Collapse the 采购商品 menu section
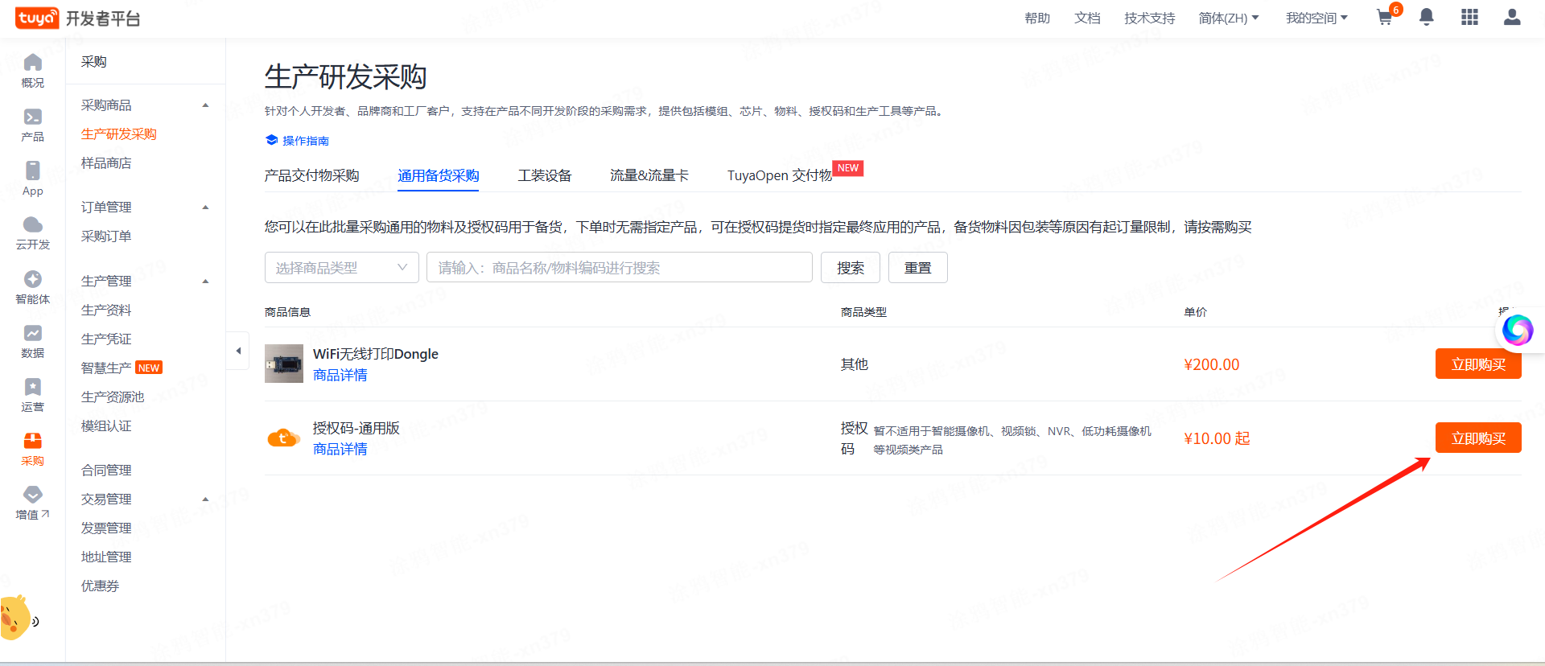This screenshot has height=666, width=1545. coord(205,105)
